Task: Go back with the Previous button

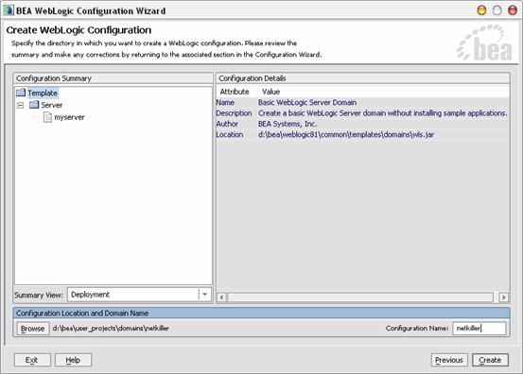Action: 449,360
